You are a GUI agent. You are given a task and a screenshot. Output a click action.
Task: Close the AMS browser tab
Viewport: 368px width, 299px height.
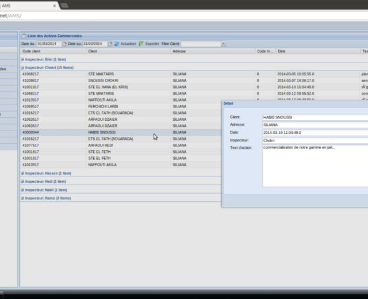tap(54, 5)
